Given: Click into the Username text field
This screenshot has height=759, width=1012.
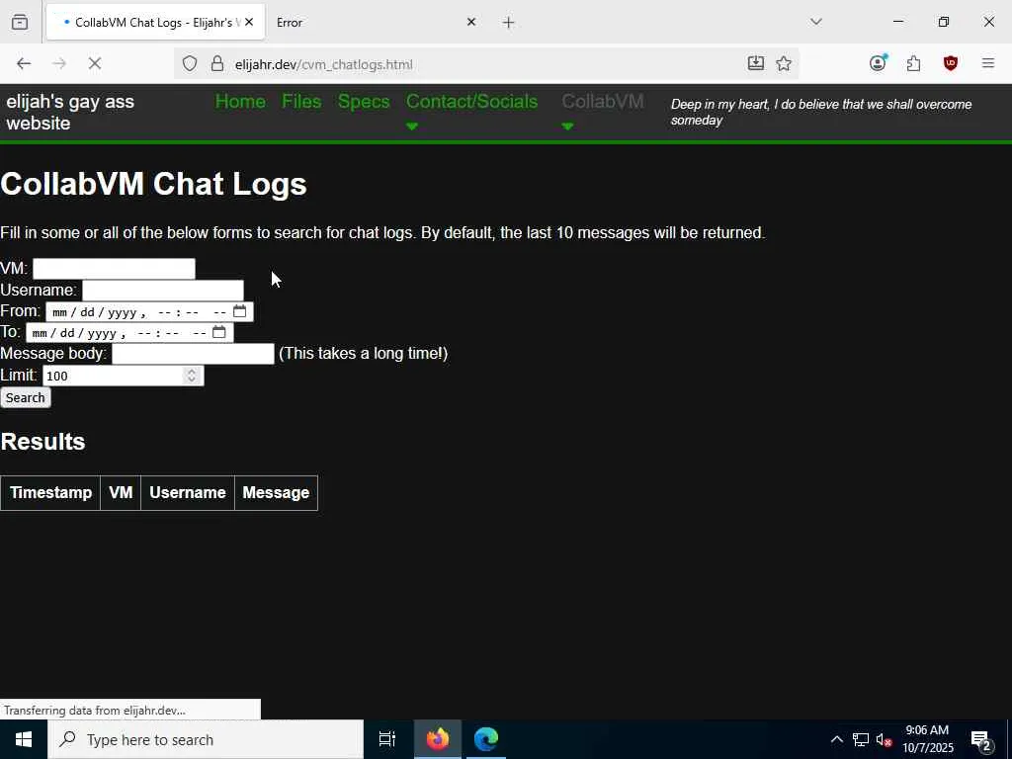Looking at the screenshot, I should (163, 290).
